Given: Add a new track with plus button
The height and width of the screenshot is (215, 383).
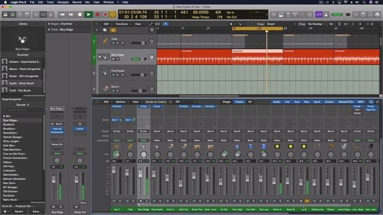Looking at the screenshot, I should click(x=97, y=30).
